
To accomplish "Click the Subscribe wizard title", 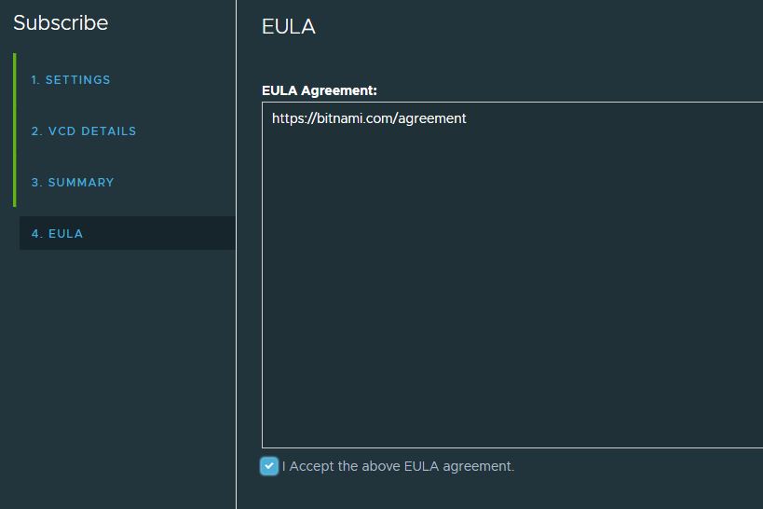I will 61,22.
